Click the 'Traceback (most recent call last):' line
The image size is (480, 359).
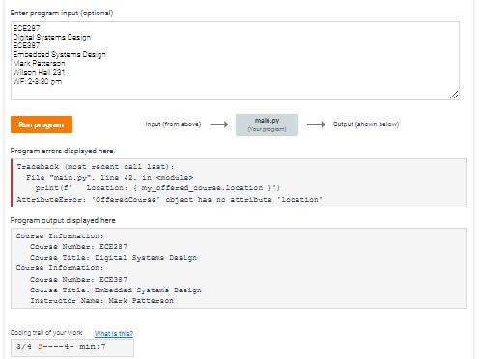click(96, 167)
